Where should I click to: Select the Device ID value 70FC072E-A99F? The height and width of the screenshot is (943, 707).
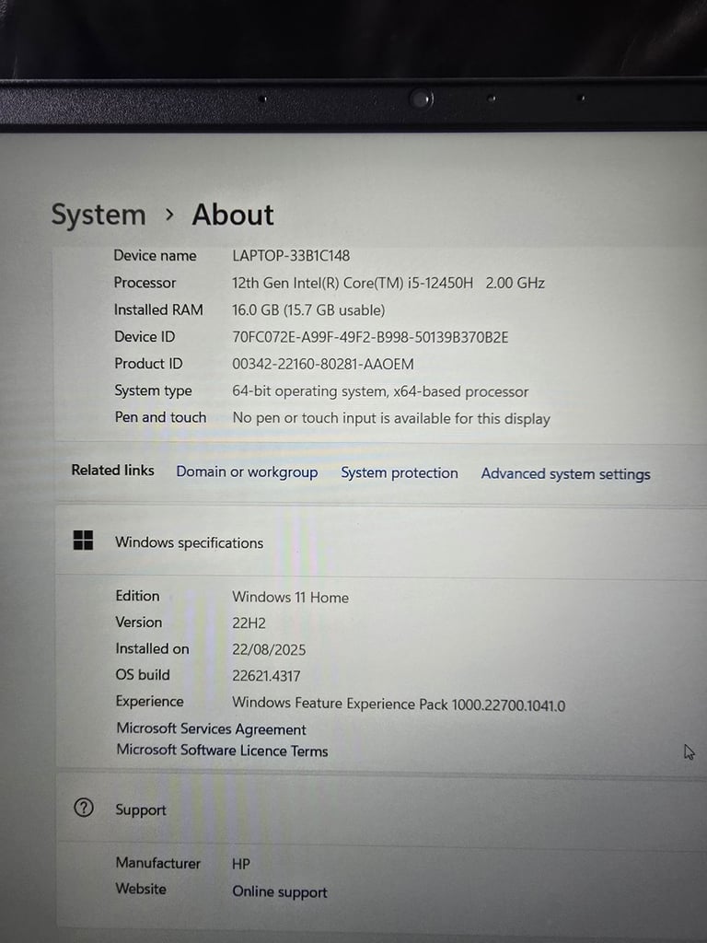click(370, 337)
